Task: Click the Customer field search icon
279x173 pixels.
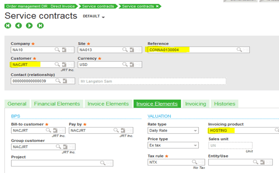Action: [57, 64]
